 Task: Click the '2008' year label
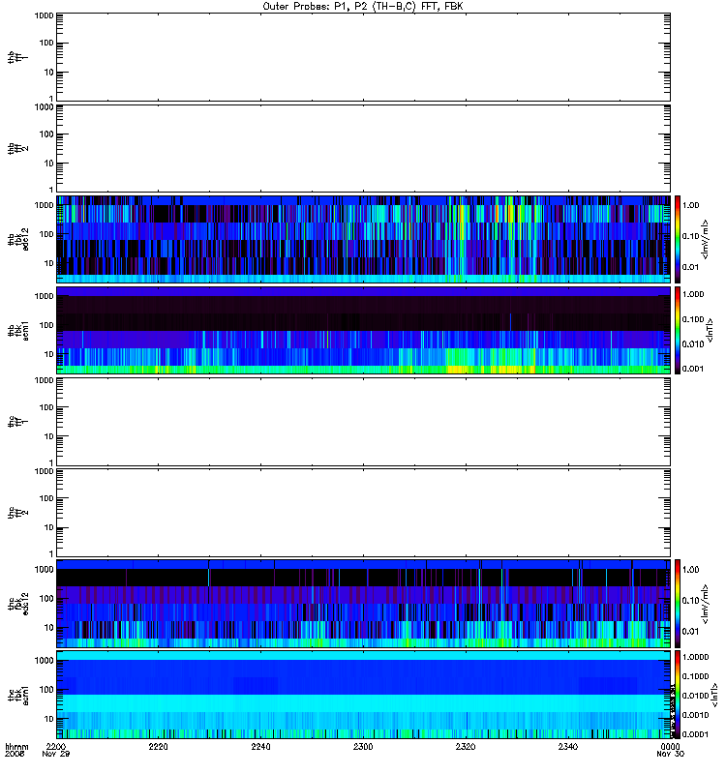pos(14,754)
